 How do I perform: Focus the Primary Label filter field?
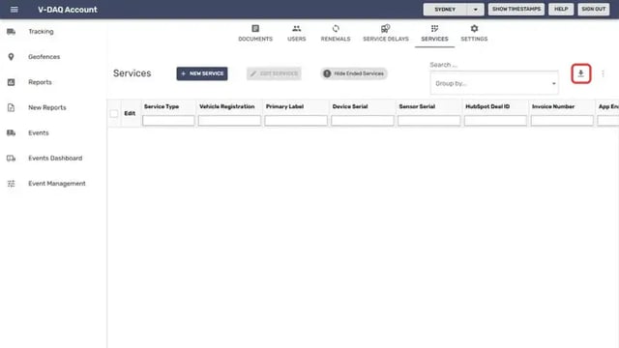[296, 120]
